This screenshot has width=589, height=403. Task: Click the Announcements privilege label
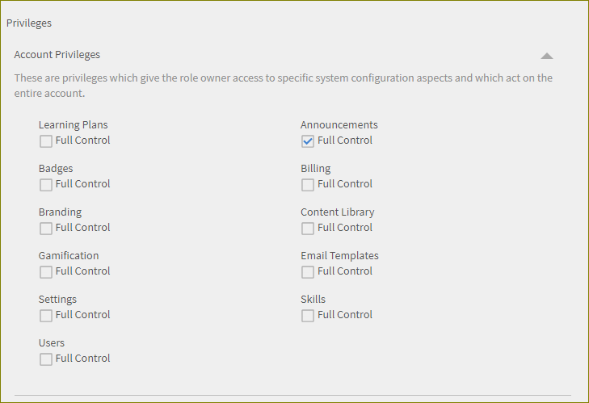click(339, 125)
